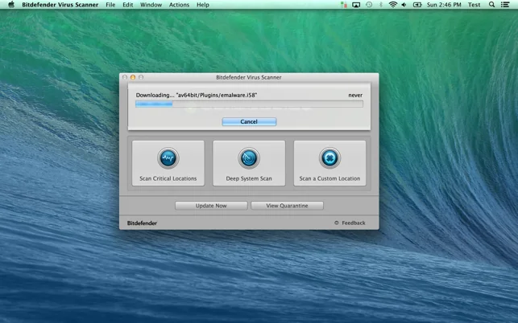Open the Notification Center list icon
The height and width of the screenshot is (323, 518).
pos(505,5)
